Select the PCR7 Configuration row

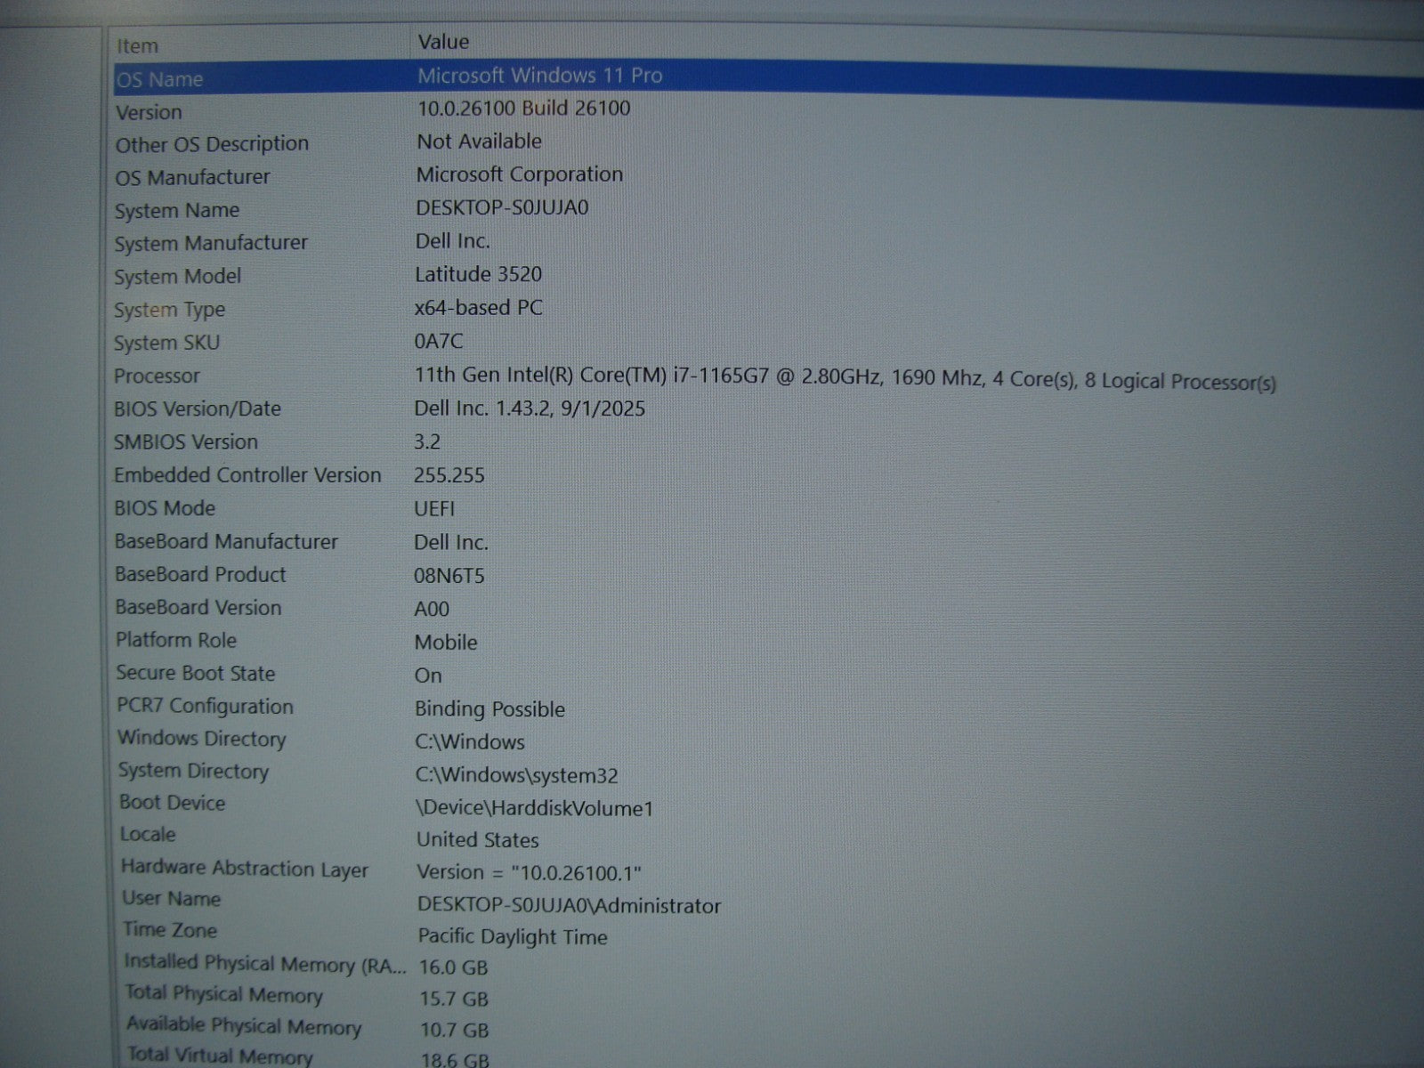coord(206,706)
